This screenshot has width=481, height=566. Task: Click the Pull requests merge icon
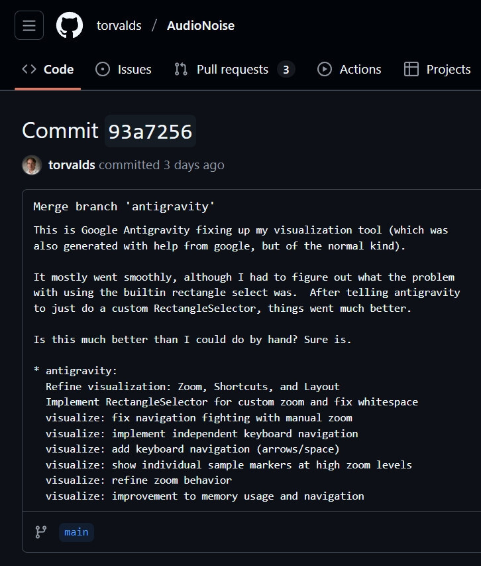(182, 69)
